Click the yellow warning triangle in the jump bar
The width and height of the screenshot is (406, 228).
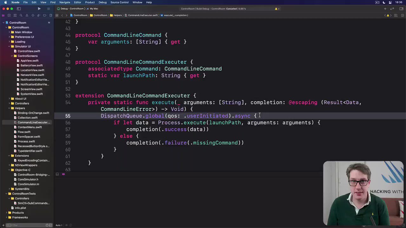[388, 15]
